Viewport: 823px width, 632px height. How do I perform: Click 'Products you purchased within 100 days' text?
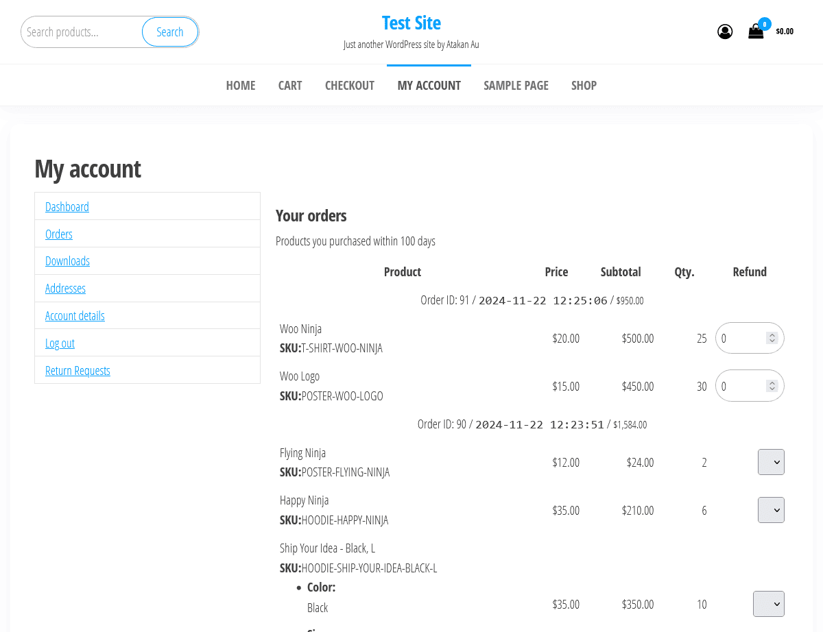pos(355,241)
